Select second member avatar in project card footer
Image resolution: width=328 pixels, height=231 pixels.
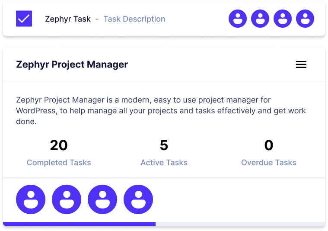click(x=67, y=199)
